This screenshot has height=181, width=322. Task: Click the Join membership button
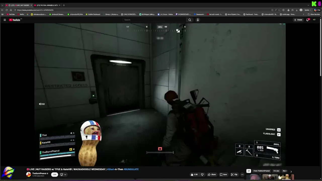[54, 174]
